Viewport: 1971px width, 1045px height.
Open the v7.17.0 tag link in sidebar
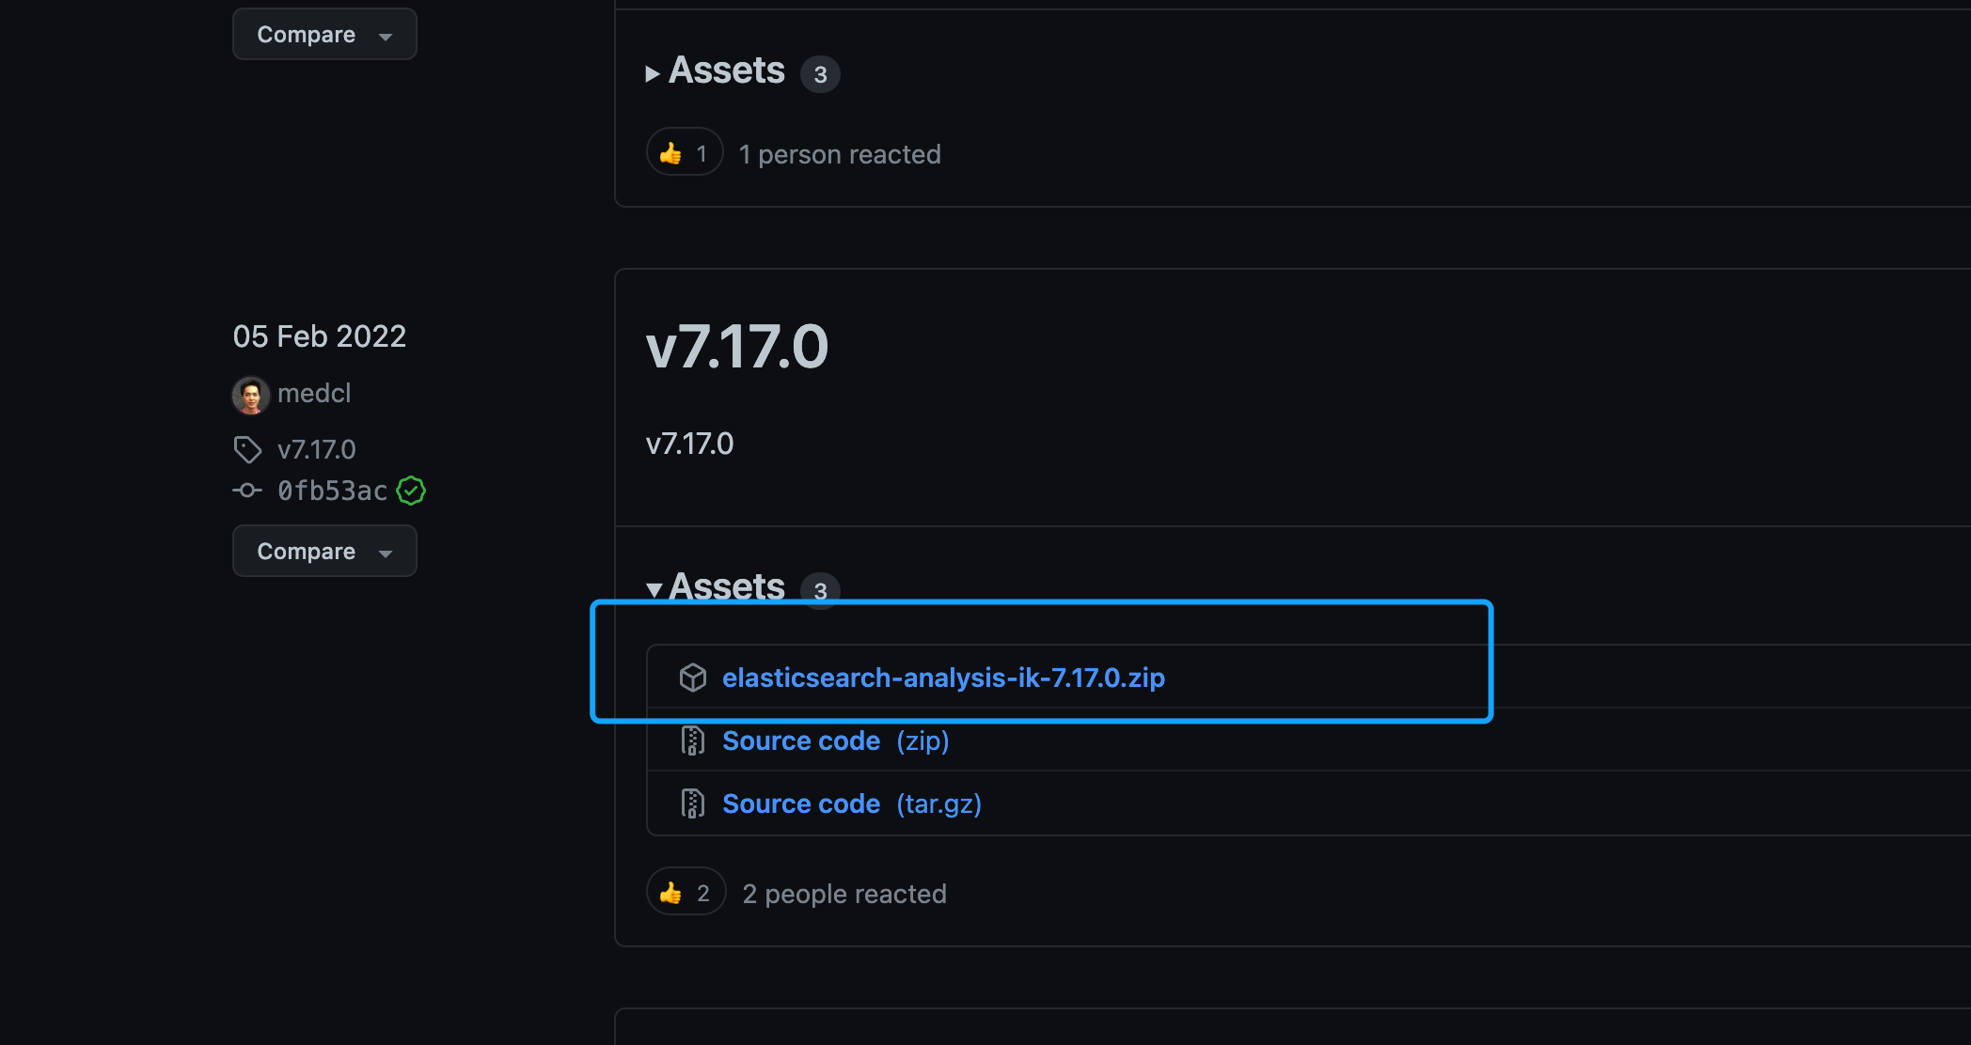pyautogui.click(x=317, y=450)
